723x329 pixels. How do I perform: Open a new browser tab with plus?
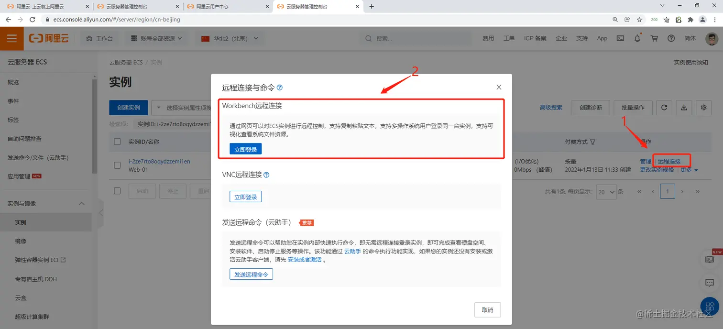click(x=372, y=6)
